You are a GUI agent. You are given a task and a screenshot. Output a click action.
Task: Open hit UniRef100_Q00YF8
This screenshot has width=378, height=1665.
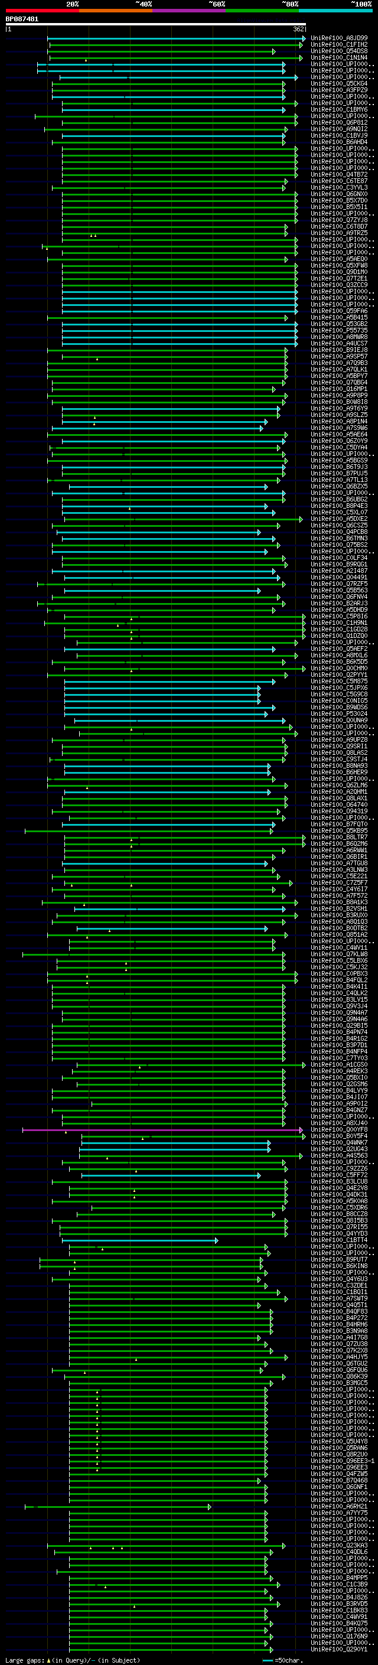[339, 1130]
